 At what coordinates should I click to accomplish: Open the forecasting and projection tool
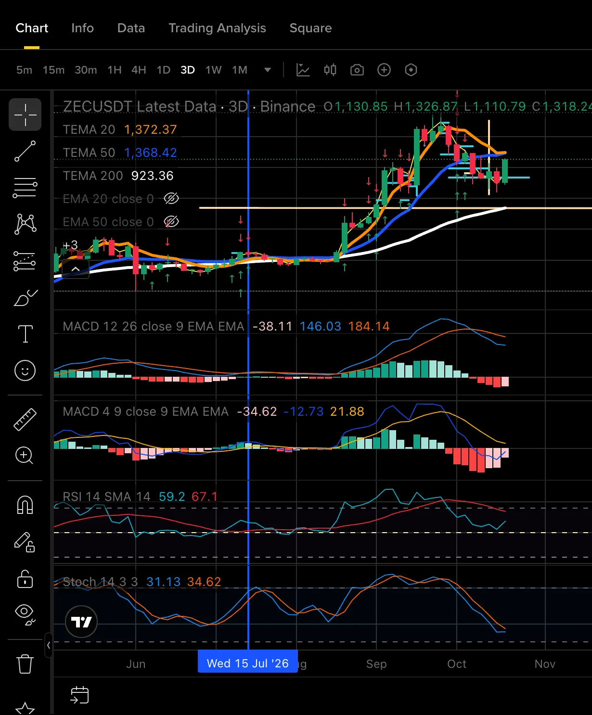[25, 261]
